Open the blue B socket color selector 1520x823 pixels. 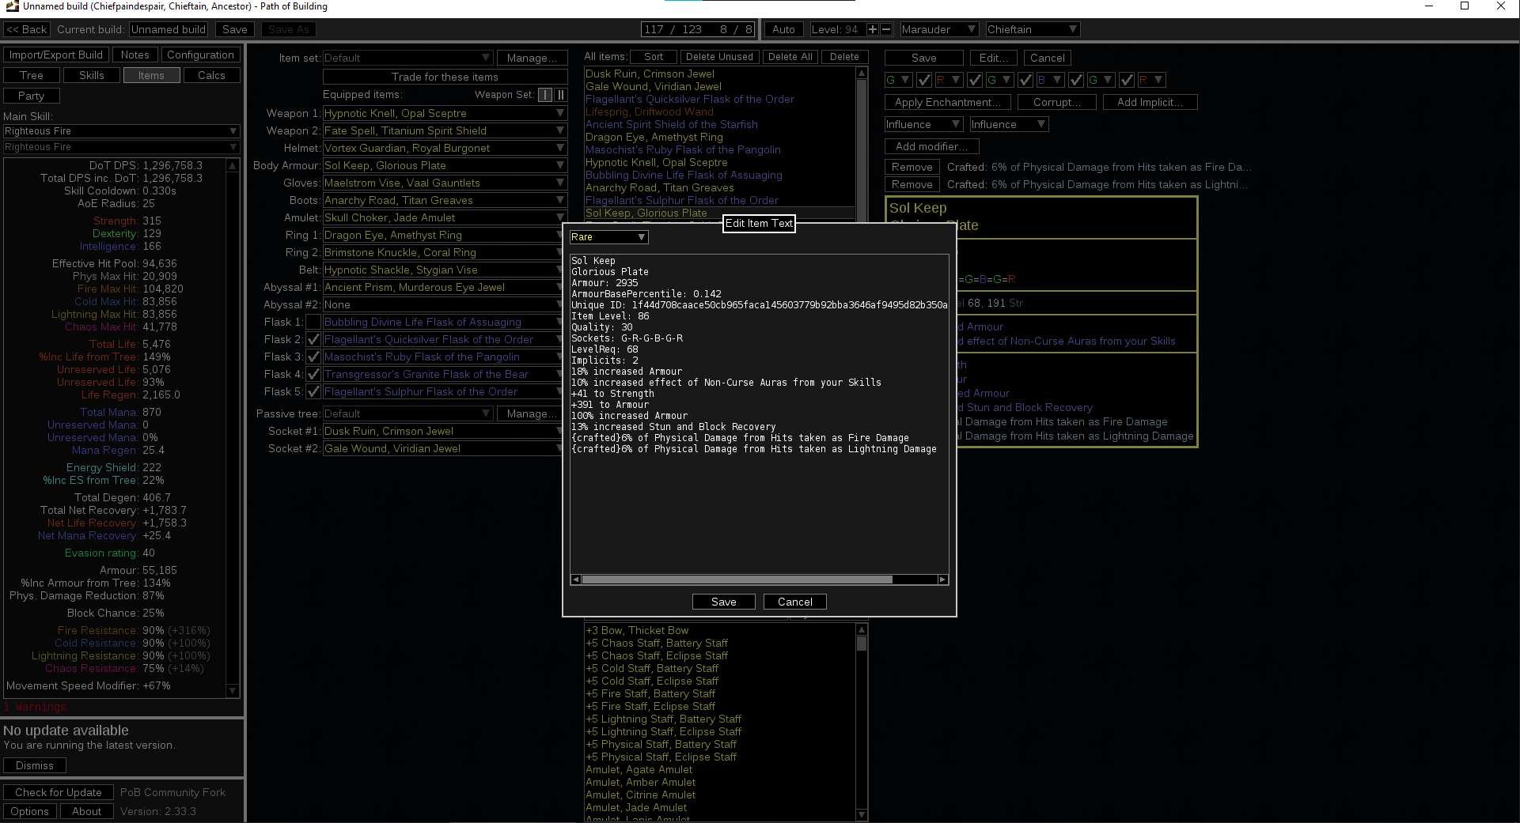coord(1049,80)
